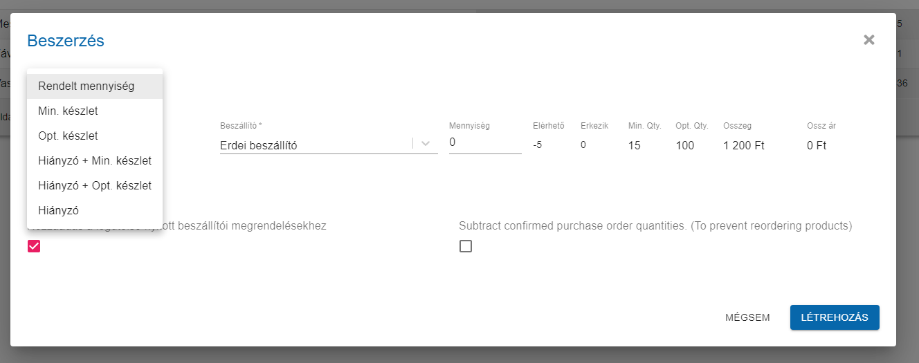This screenshot has width=919, height=363.
Task: Click the Összeg amount 1 200 Ft
Action: click(x=744, y=146)
